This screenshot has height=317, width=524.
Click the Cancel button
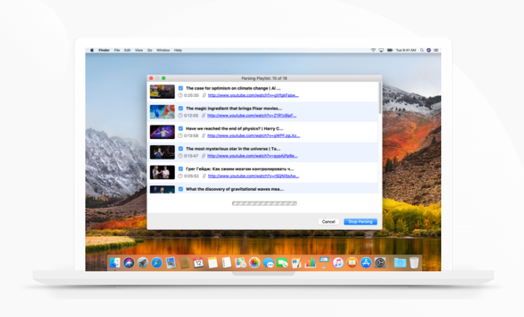coord(329,222)
